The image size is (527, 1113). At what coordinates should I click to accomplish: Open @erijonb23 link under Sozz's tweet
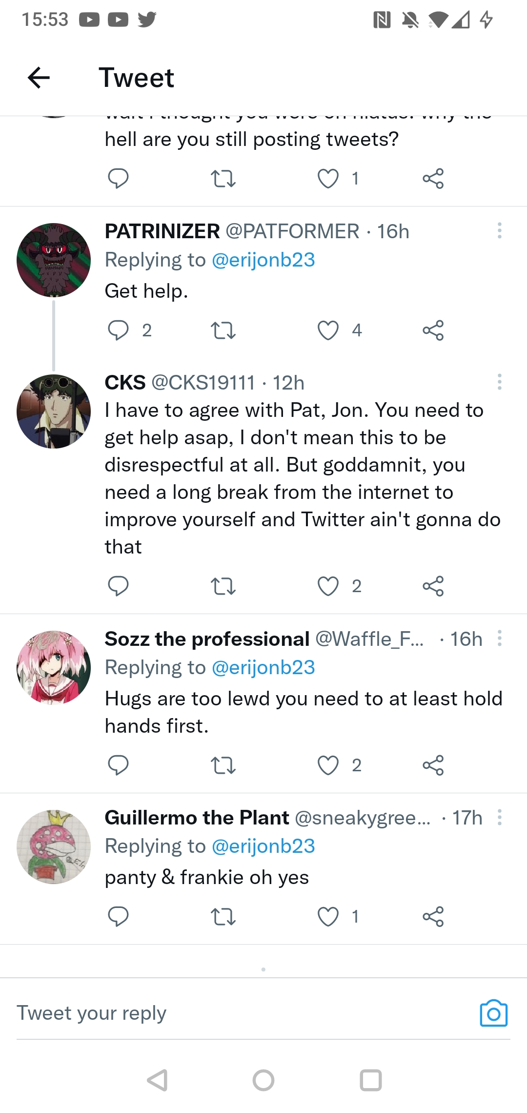tap(263, 667)
